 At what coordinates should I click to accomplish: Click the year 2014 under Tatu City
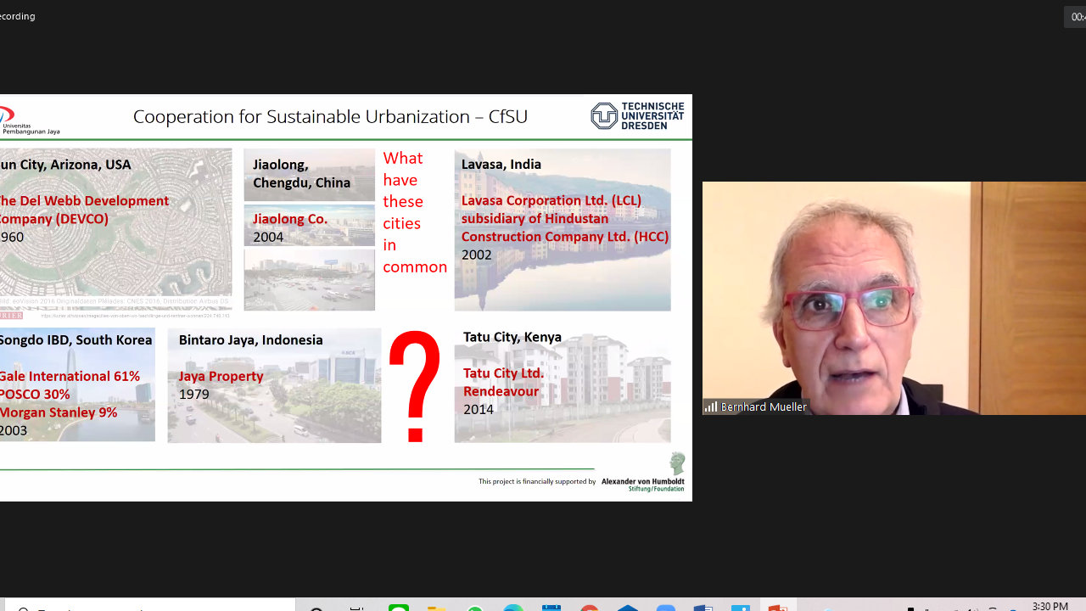pyautogui.click(x=479, y=410)
